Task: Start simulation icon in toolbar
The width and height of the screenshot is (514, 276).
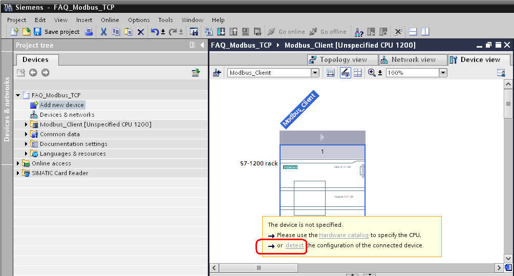Action: [x=245, y=32]
